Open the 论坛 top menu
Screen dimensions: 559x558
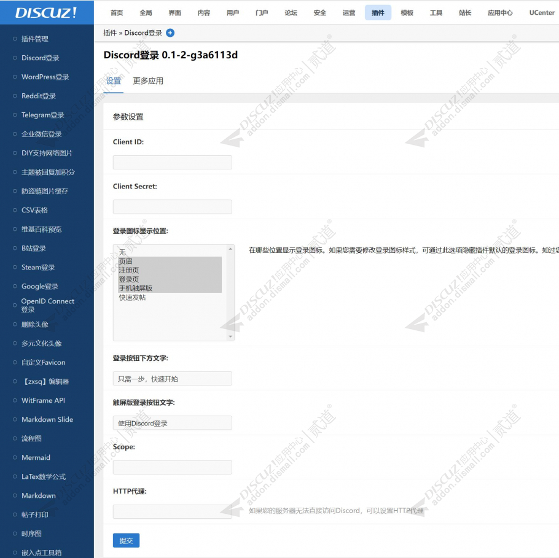point(291,12)
